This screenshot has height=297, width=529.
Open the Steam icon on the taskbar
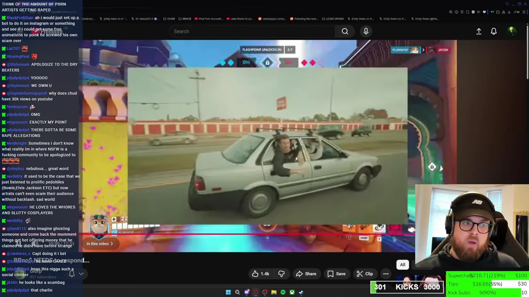click(301, 292)
